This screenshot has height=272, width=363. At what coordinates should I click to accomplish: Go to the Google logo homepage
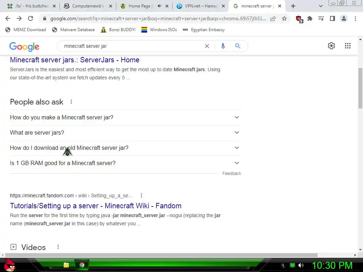point(24,46)
